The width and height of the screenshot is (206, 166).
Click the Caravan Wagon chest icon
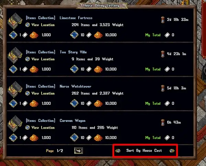tap(15, 124)
